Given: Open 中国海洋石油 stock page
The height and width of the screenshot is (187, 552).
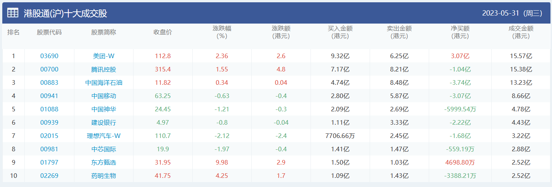Looking at the screenshot, I should (x=104, y=82).
